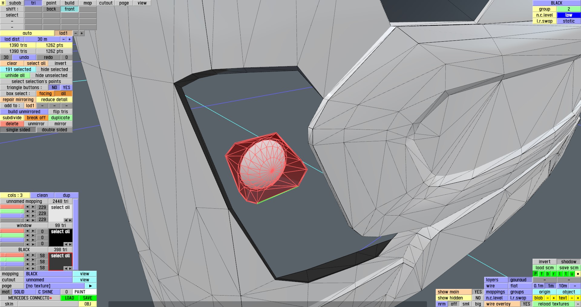Screen dimensions: 581x307
Task: Click the yellow dot button after u
Action: (x=578, y=274)
